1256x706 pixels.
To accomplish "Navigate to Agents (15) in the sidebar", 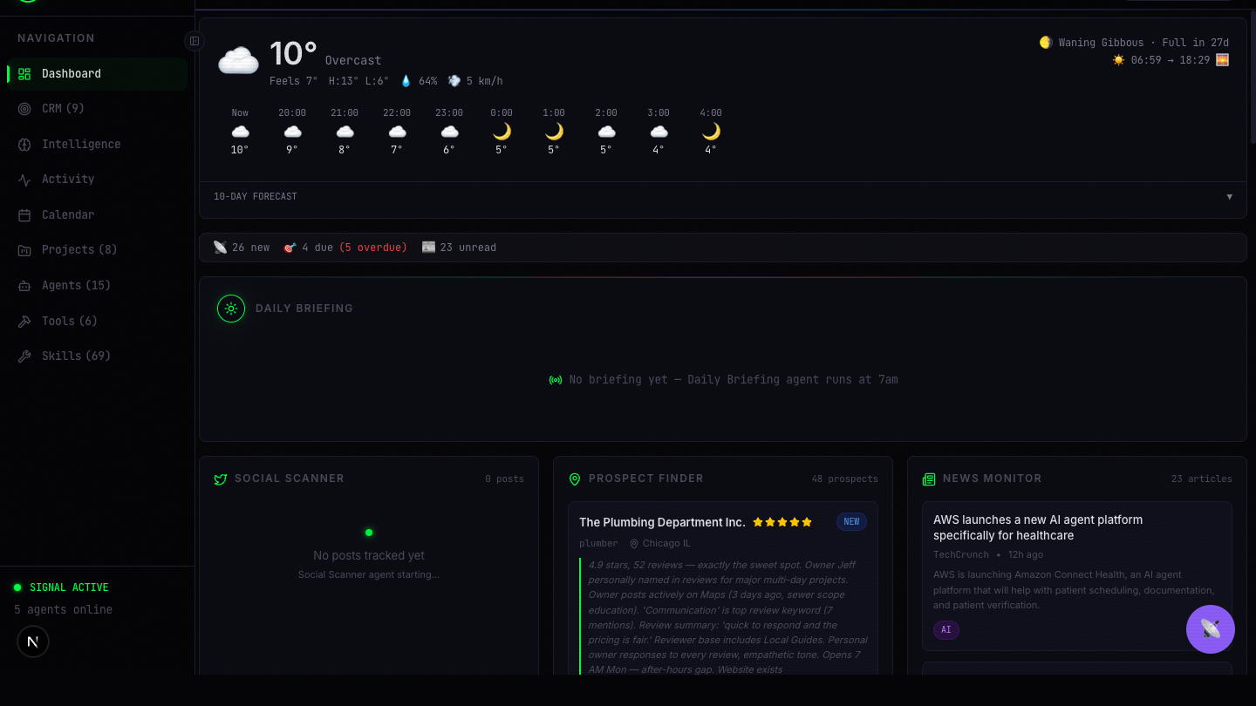I will [78, 285].
